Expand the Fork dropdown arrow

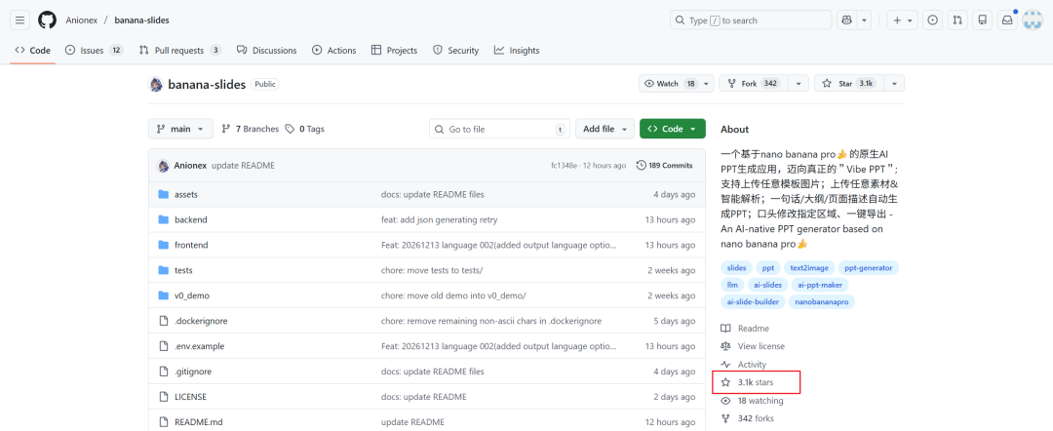pyautogui.click(x=799, y=83)
